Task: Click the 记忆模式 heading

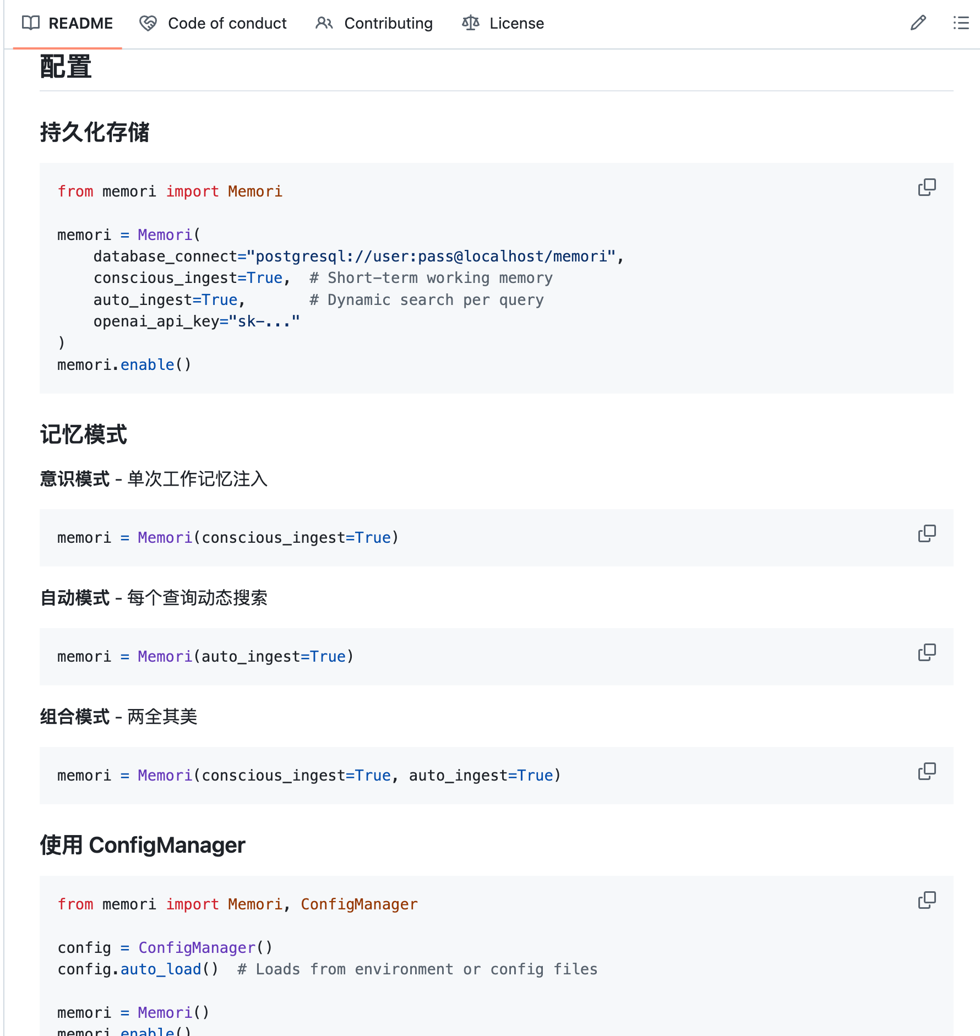Action: (x=84, y=435)
